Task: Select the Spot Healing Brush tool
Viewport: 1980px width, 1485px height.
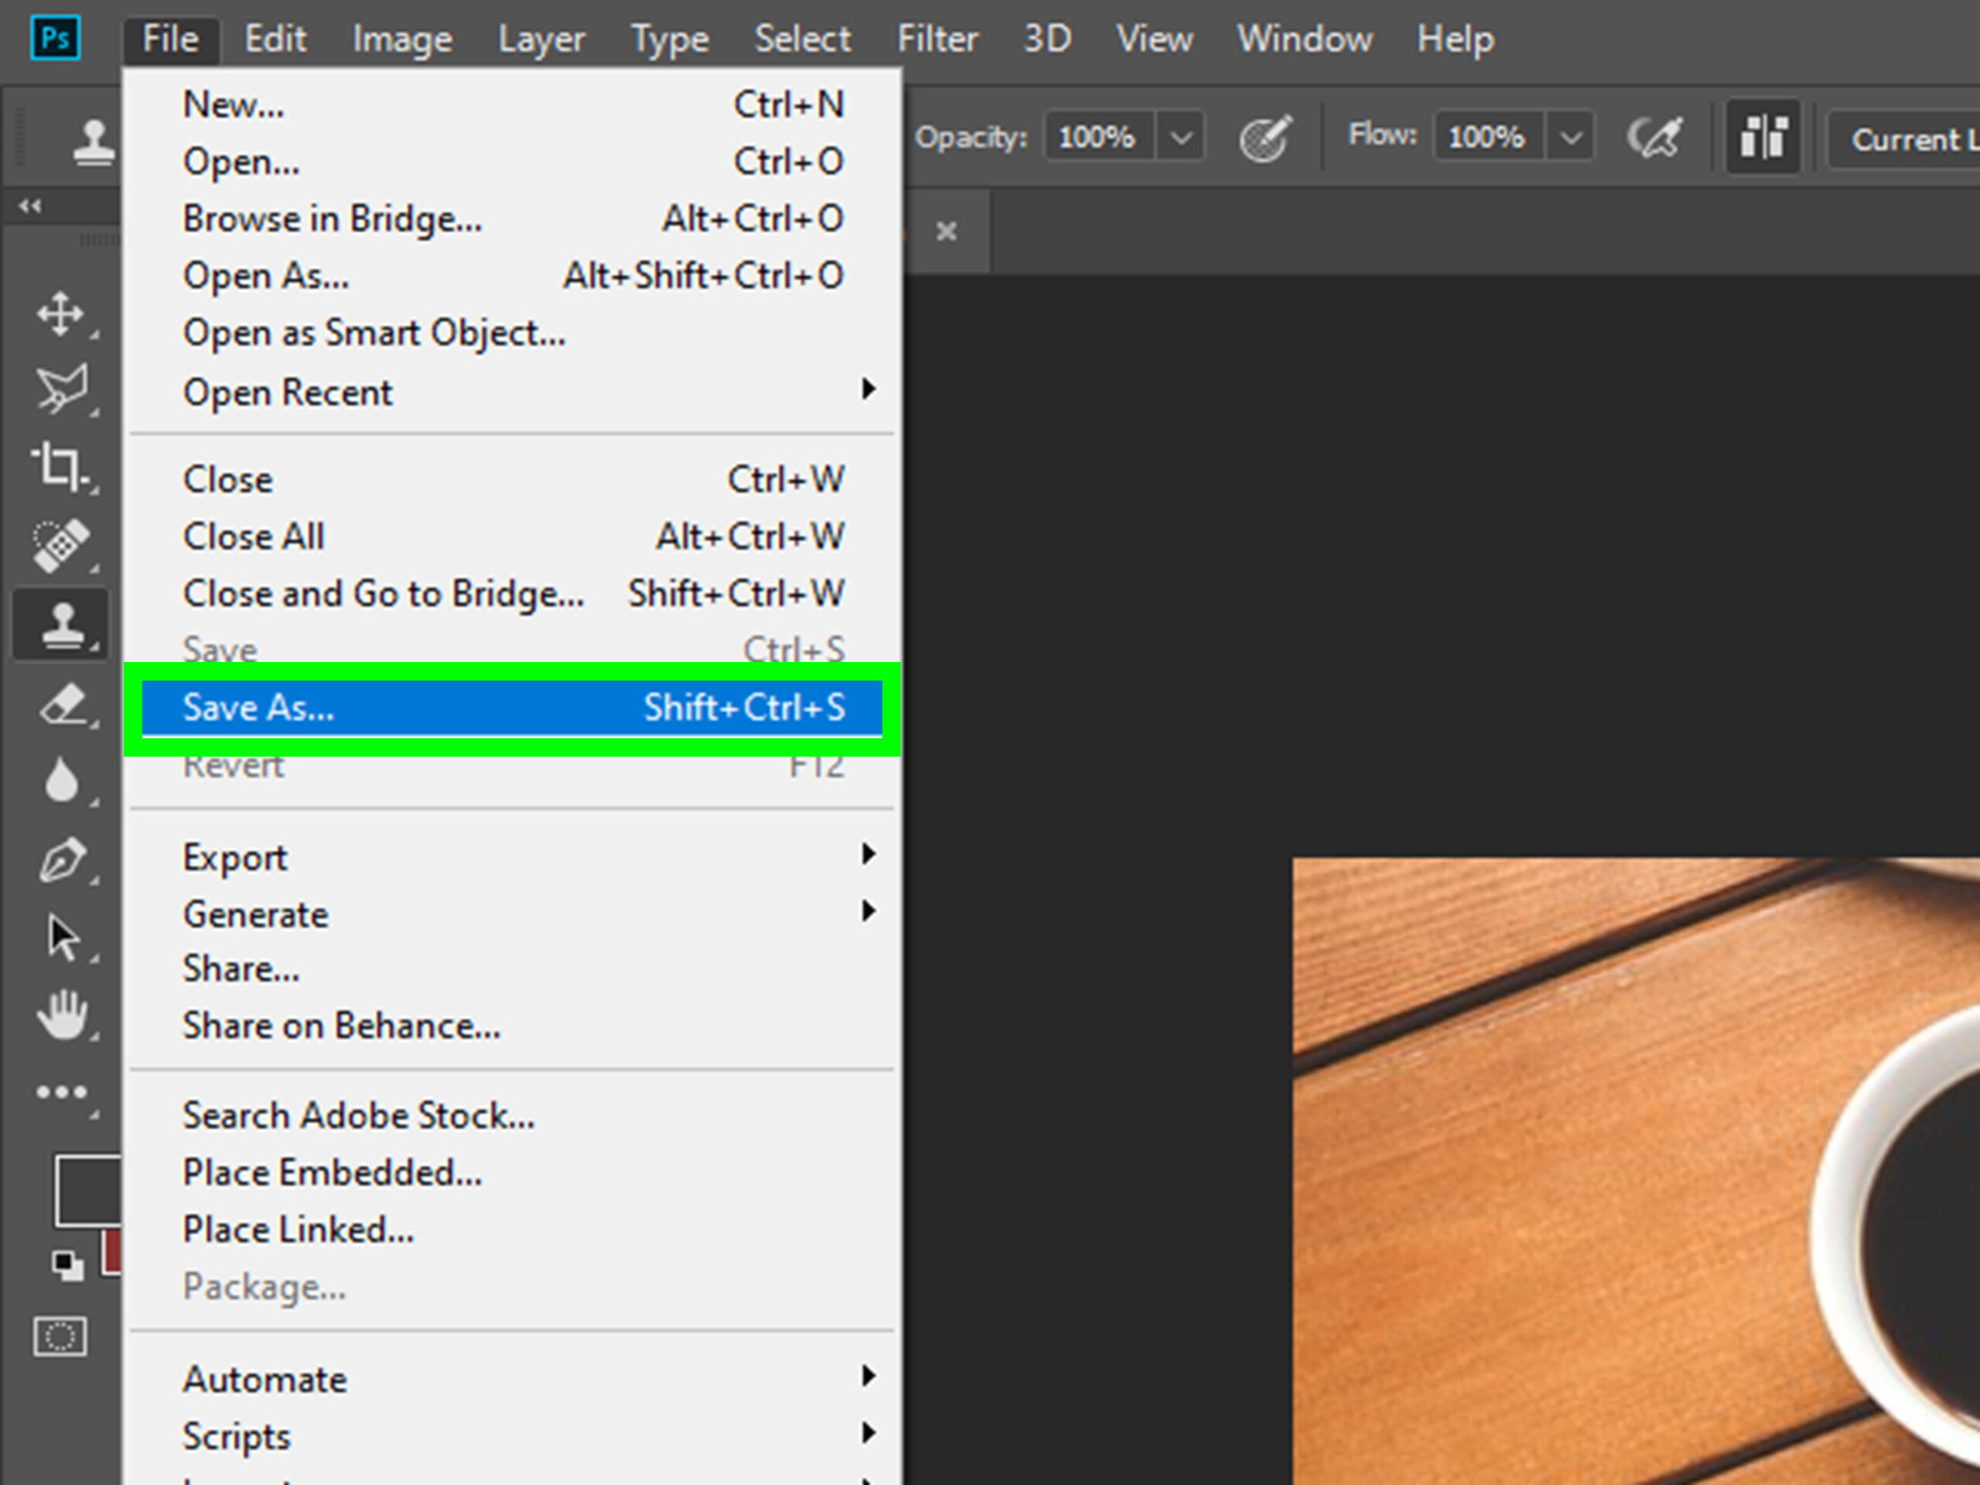Action: [60, 543]
